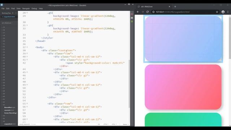
Task: Open the Debug menu
Action: pos(34,9)
